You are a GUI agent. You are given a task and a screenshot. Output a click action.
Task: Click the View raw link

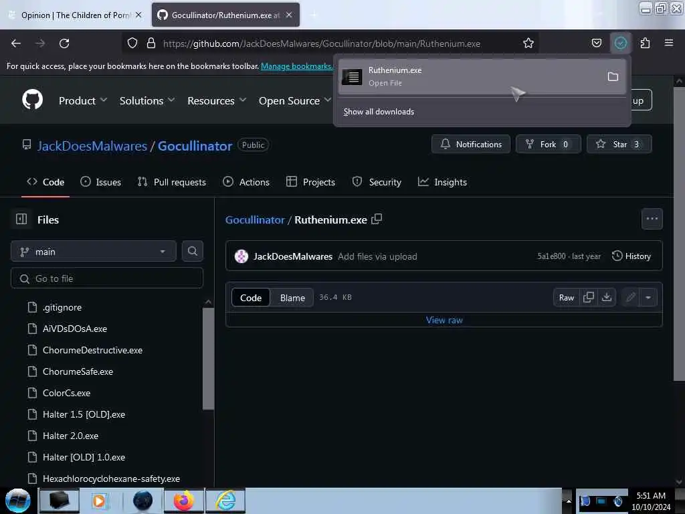click(444, 320)
